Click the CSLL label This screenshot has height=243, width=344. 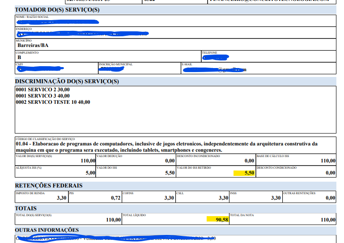[180, 193]
